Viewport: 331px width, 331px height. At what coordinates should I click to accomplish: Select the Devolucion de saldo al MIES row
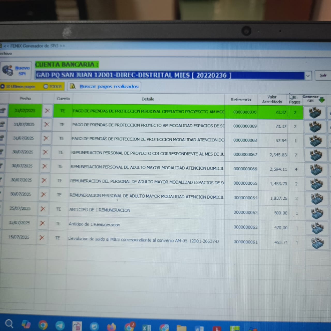click(x=143, y=240)
